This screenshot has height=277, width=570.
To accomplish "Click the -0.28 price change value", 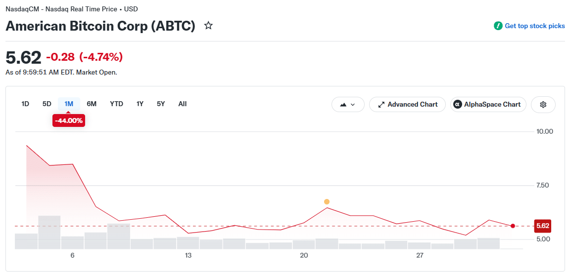I will 60,57.
